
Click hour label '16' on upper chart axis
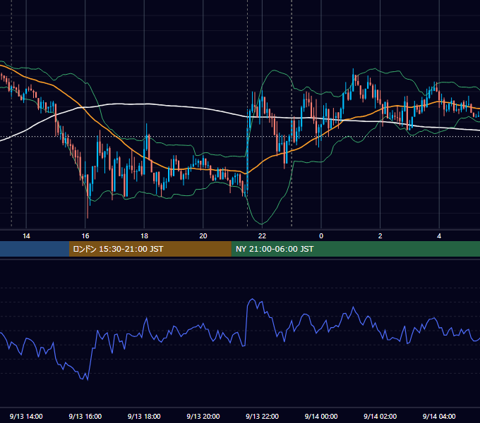[85, 236]
